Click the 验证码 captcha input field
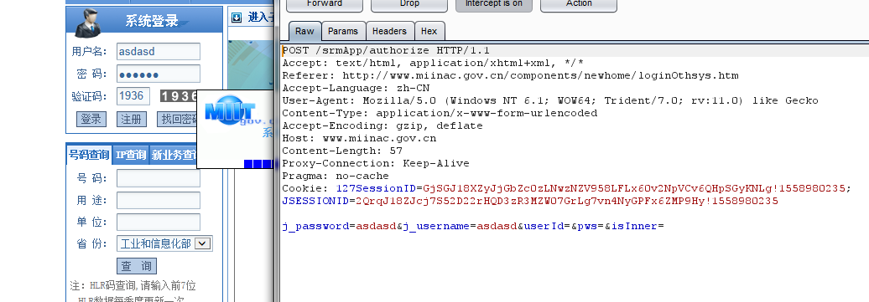 (133, 95)
